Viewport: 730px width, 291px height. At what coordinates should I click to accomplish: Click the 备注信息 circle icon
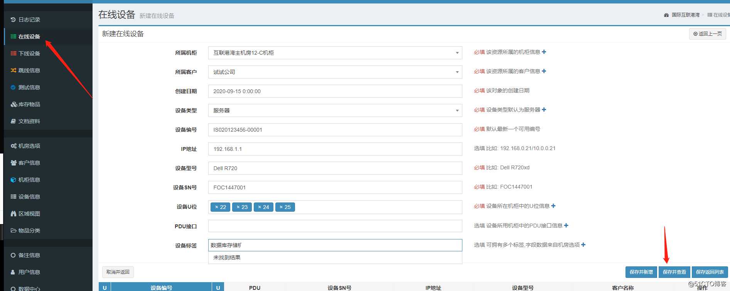[x=13, y=255]
